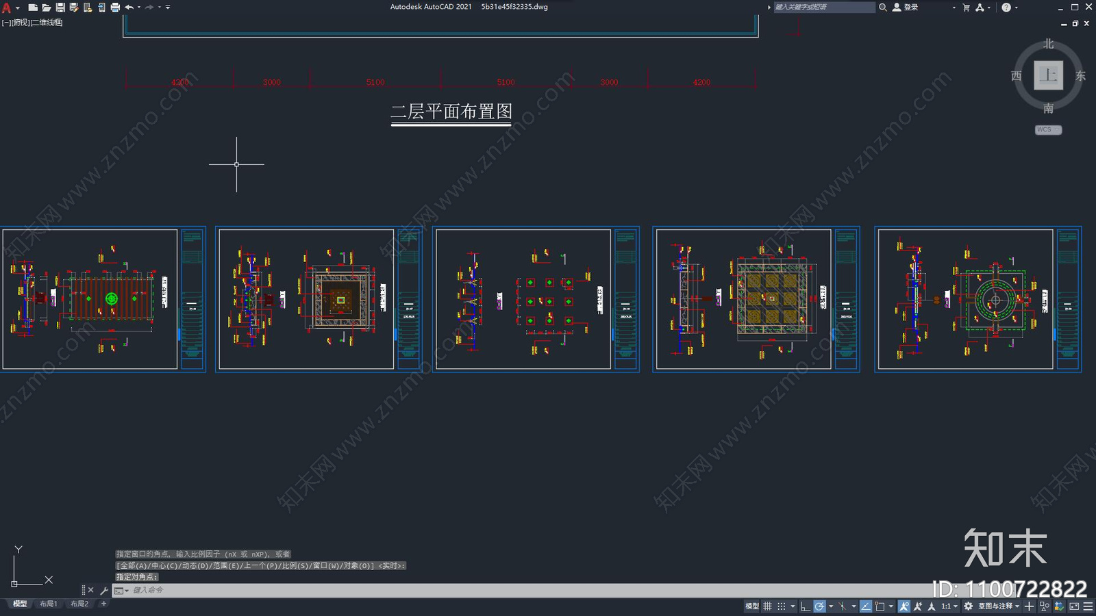Click the isolate objects icon
This screenshot has height=616, width=1096.
click(1045, 606)
